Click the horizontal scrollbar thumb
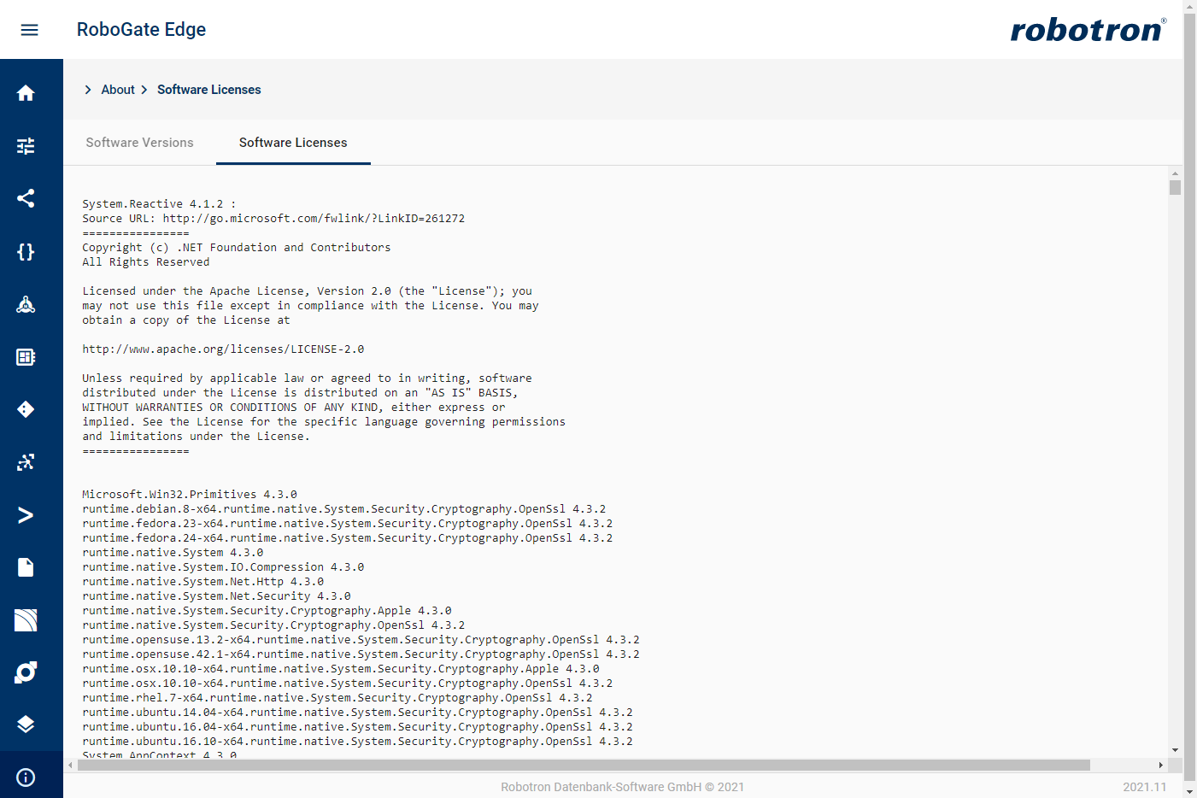 point(584,765)
